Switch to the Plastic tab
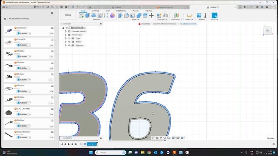The width and height of the screenshot is (278, 156). click(136, 11)
